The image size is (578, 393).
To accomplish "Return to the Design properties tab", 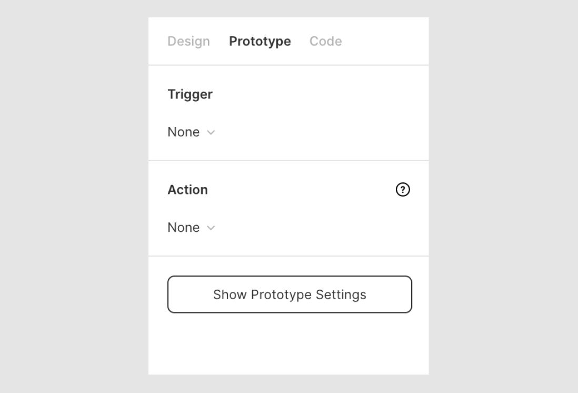I will 189,41.
